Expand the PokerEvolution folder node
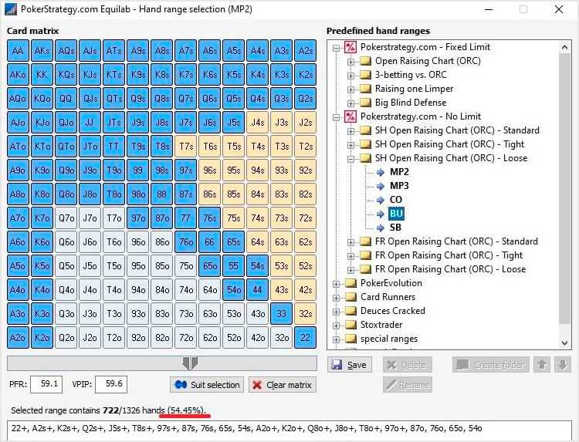579x442 pixels. (336, 284)
